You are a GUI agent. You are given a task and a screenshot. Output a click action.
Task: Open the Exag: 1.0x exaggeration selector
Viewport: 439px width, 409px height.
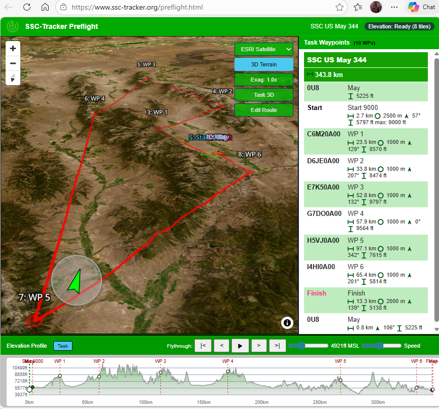click(x=263, y=80)
